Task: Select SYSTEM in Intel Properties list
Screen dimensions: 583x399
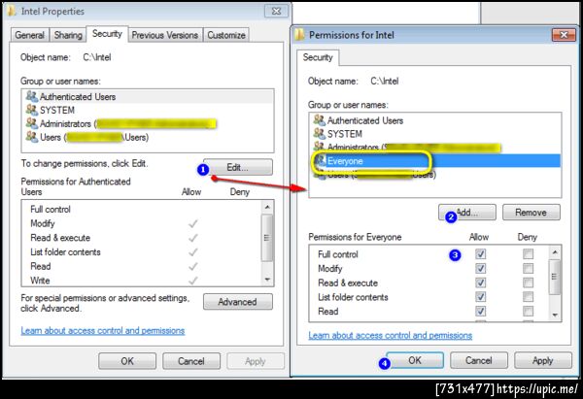Action: [148, 110]
